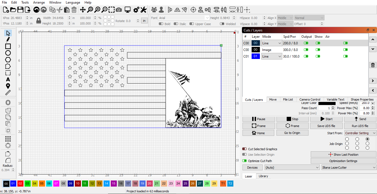Toggle the Use Selection Origin switch
Screen dimensions: 377x194
[244, 155]
